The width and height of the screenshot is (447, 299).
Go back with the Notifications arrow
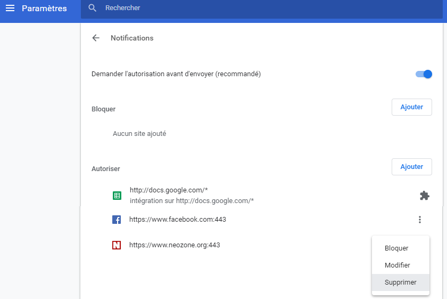coord(96,38)
